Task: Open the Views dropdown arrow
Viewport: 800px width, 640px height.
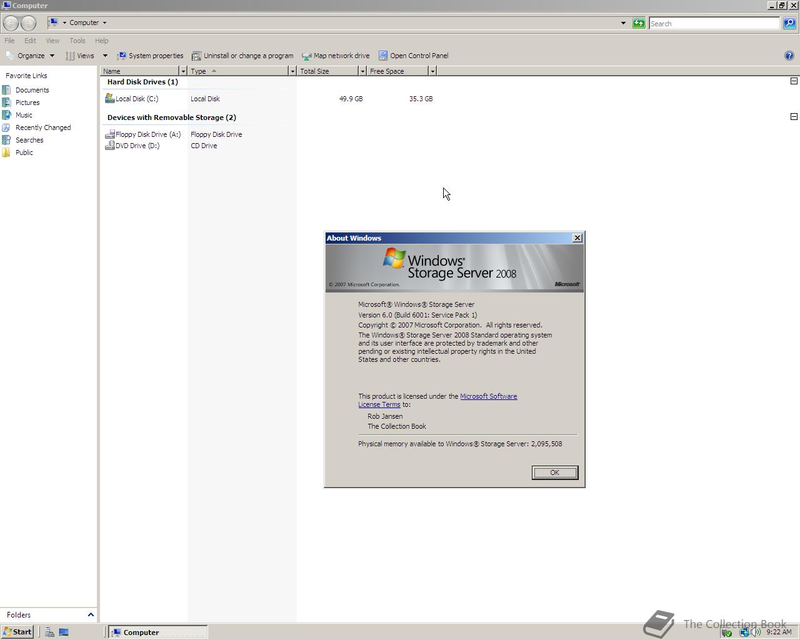Action: tap(105, 56)
